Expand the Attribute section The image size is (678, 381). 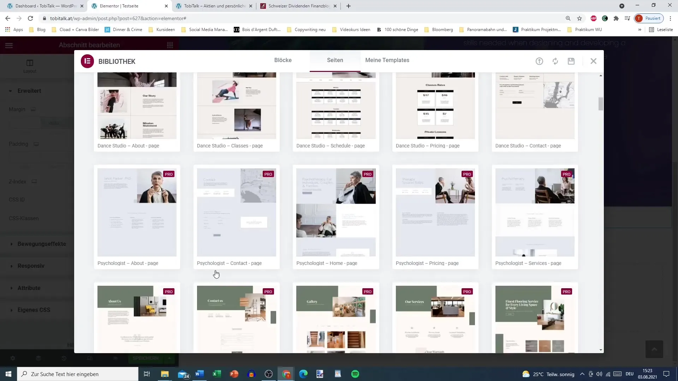point(29,288)
